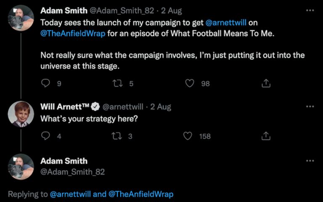The height and width of the screenshot is (202, 323).
Task: Click the 2 Aug timestamp on Will Arnett's tweet
Action: click(161, 107)
